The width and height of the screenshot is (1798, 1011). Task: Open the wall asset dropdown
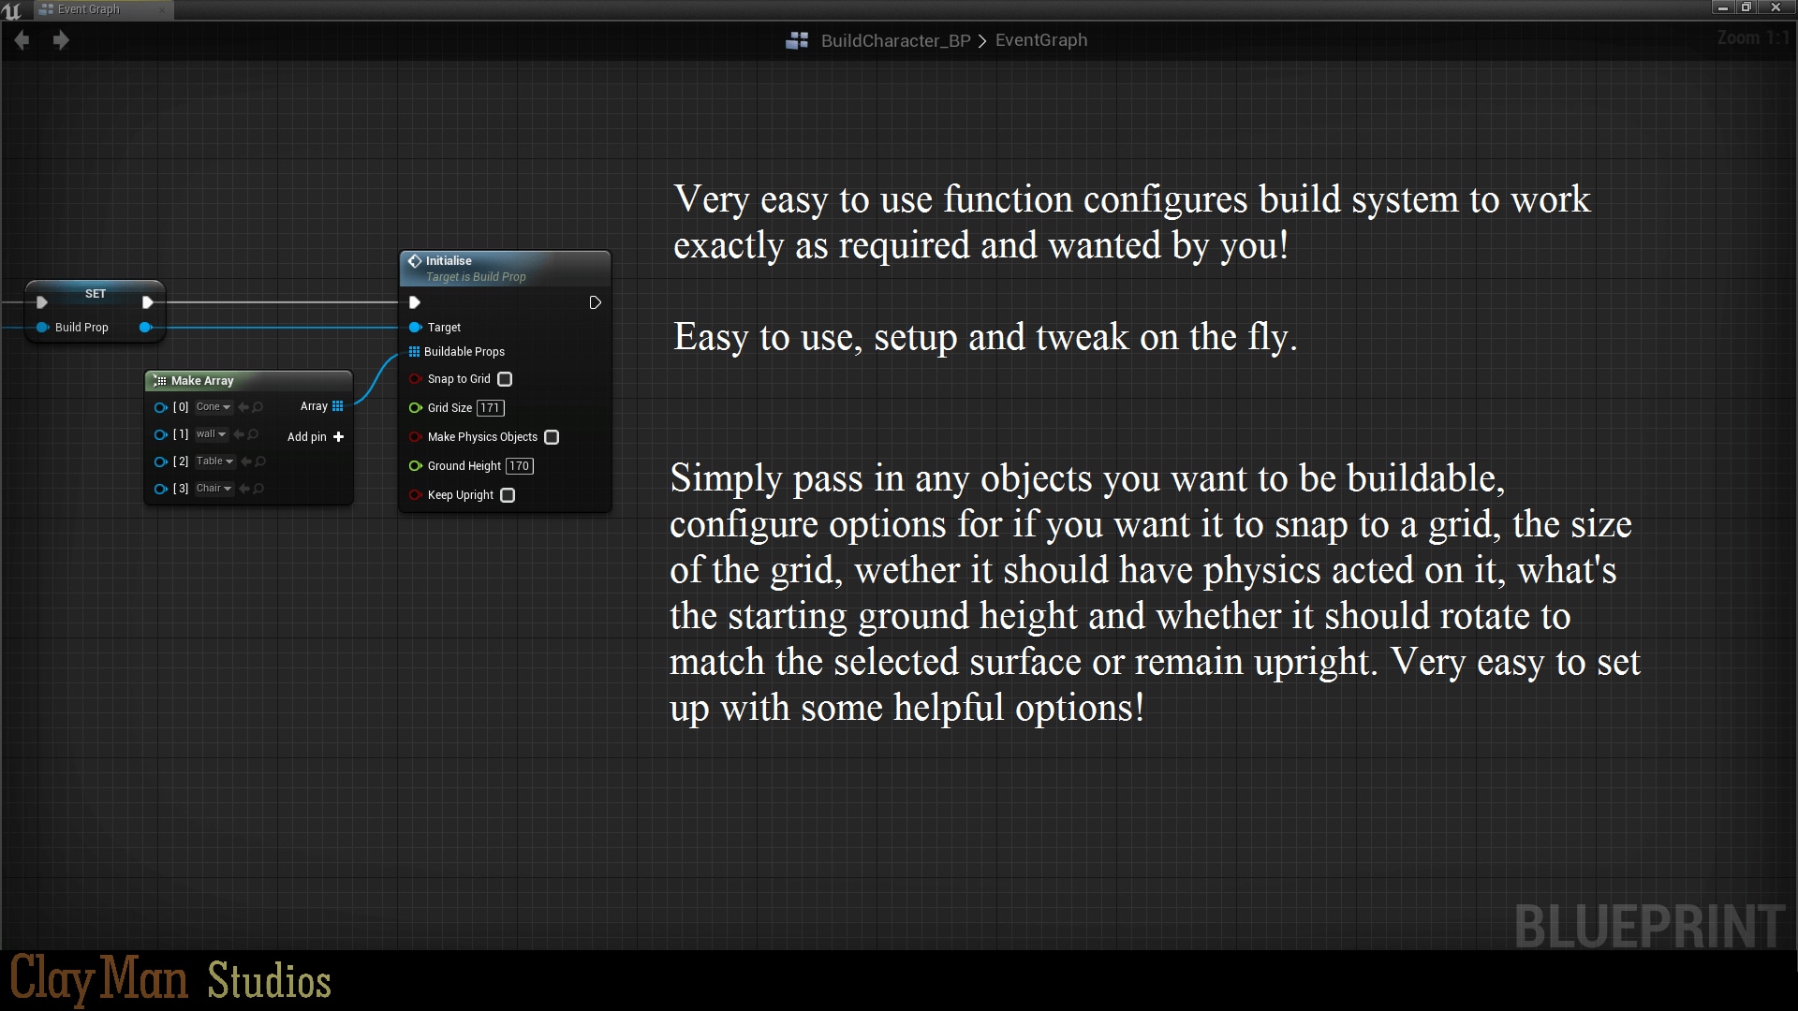click(211, 434)
